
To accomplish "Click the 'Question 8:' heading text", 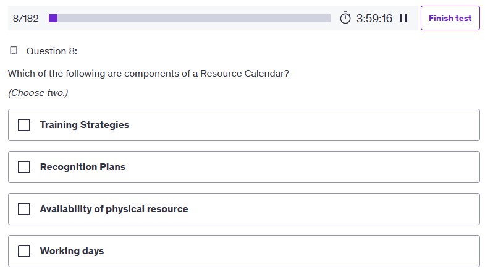I will point(51,51).
